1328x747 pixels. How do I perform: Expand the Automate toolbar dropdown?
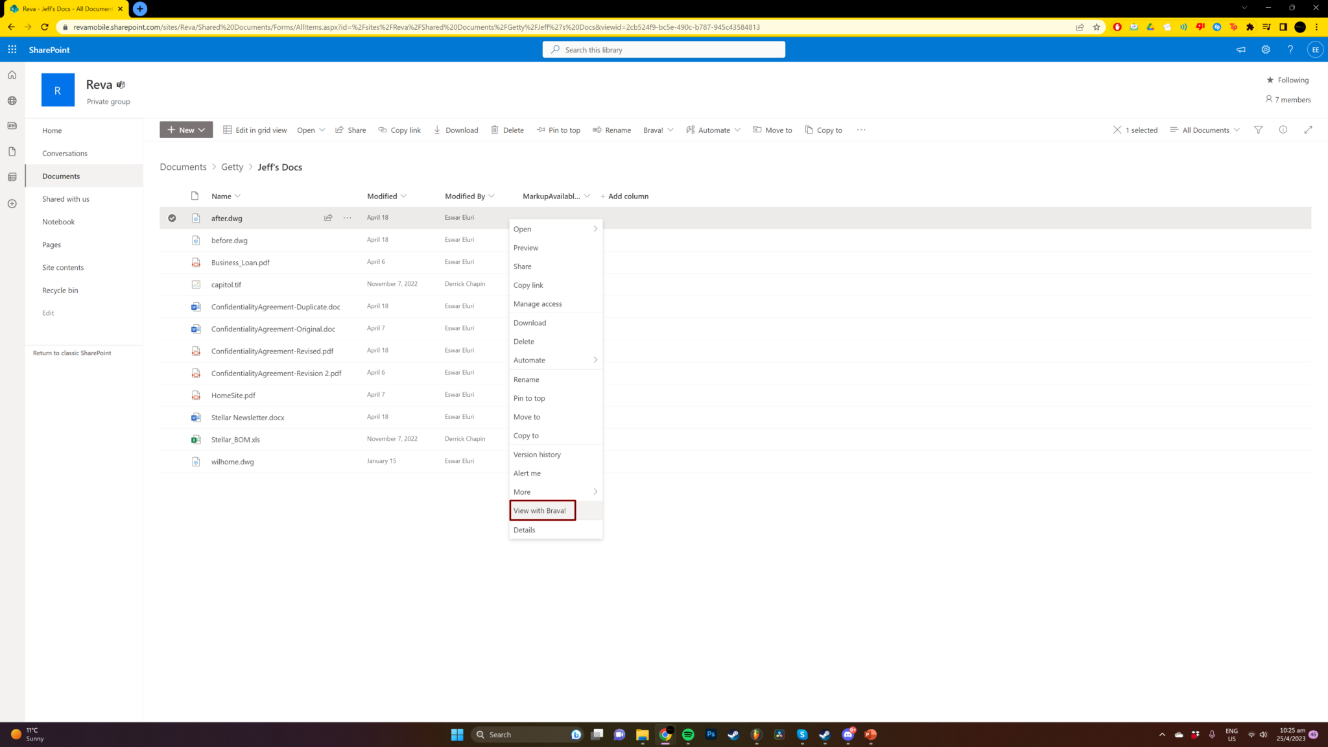click(x=713, y=130)
